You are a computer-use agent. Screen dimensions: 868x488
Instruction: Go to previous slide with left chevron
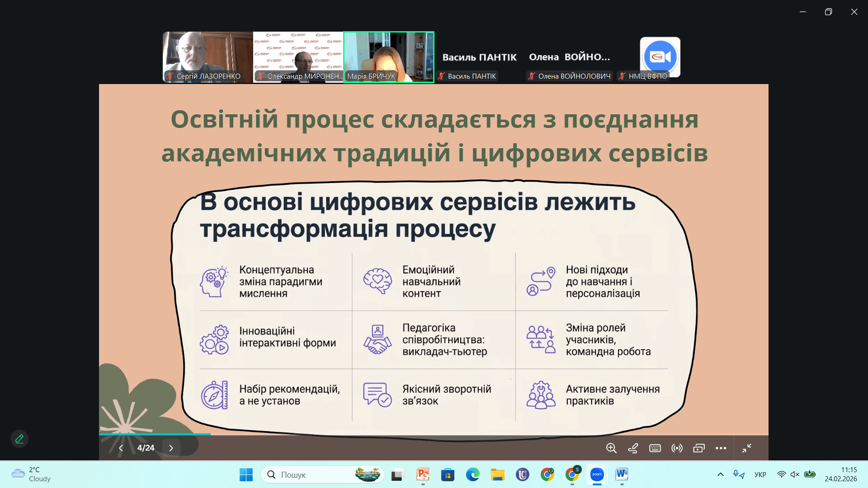(x=121, y=448)
